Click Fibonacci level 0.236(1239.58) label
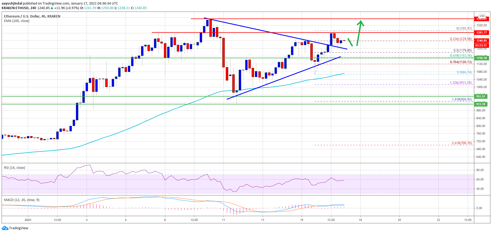This screenshot has width=492, height=233. (x=461, y=39)
